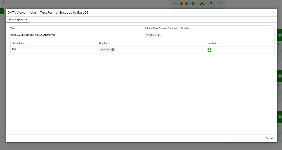This screenshot has width=282, height=150.
Task: Click the topmost bug icon on right edge
Action: 280,35
